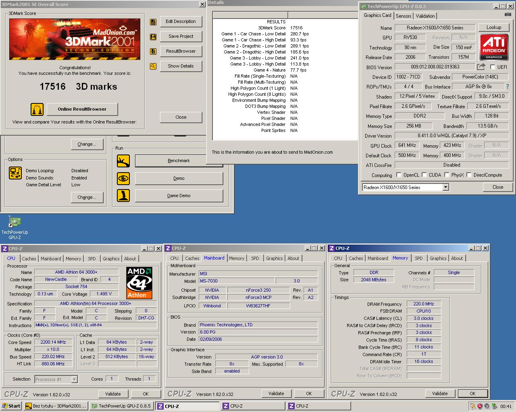The image size is (516, 412).
Task: Click the joystick icon beside Game Demo
Action: [123, 196]
